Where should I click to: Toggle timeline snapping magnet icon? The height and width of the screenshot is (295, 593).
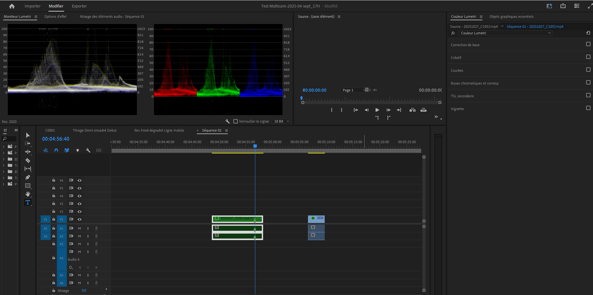click(56, 150)
